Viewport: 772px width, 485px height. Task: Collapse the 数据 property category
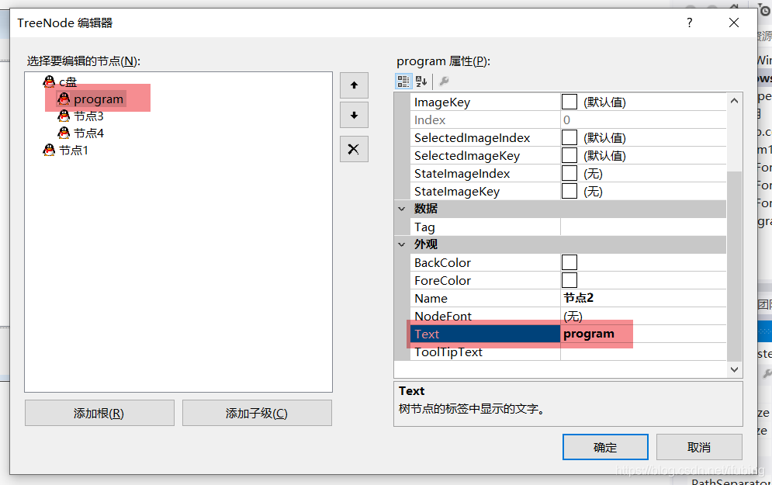coord(402,209)
